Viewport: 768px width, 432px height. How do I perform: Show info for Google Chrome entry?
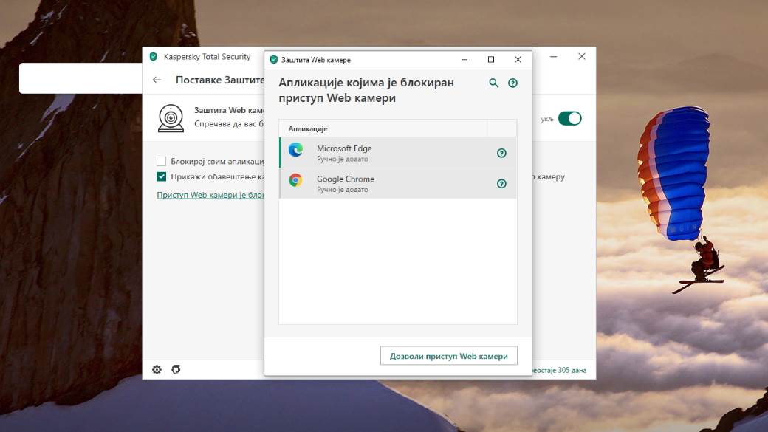501,183
